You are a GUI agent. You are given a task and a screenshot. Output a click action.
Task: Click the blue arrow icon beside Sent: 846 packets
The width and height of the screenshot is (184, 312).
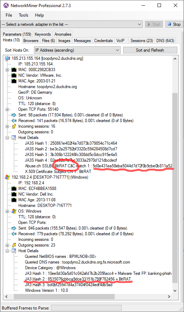14,228
